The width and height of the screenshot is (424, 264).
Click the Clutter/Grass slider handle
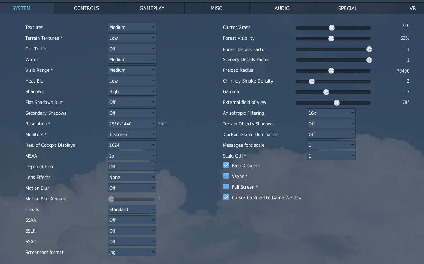332,28
